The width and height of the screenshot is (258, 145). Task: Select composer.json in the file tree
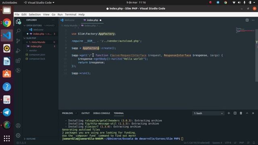coord(37,55)
